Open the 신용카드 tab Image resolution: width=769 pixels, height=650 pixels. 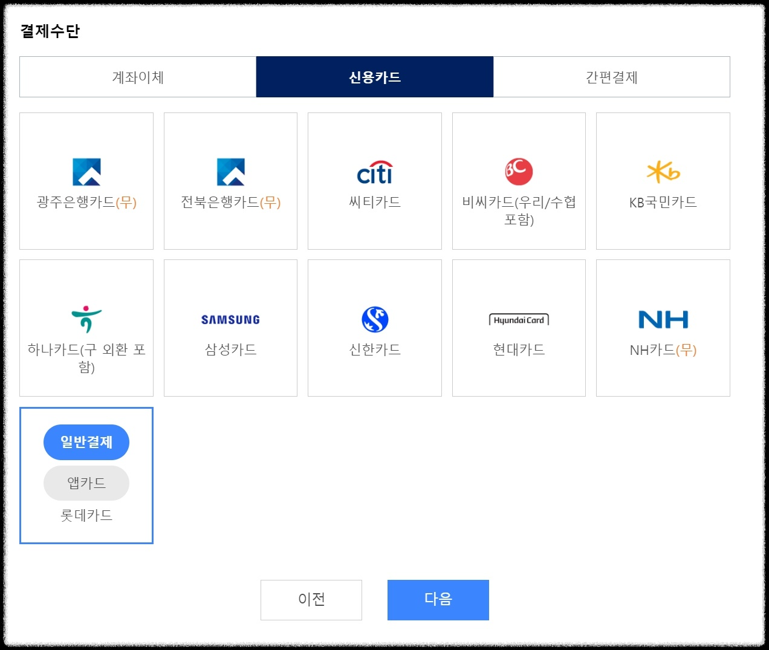tap(375, 77)
